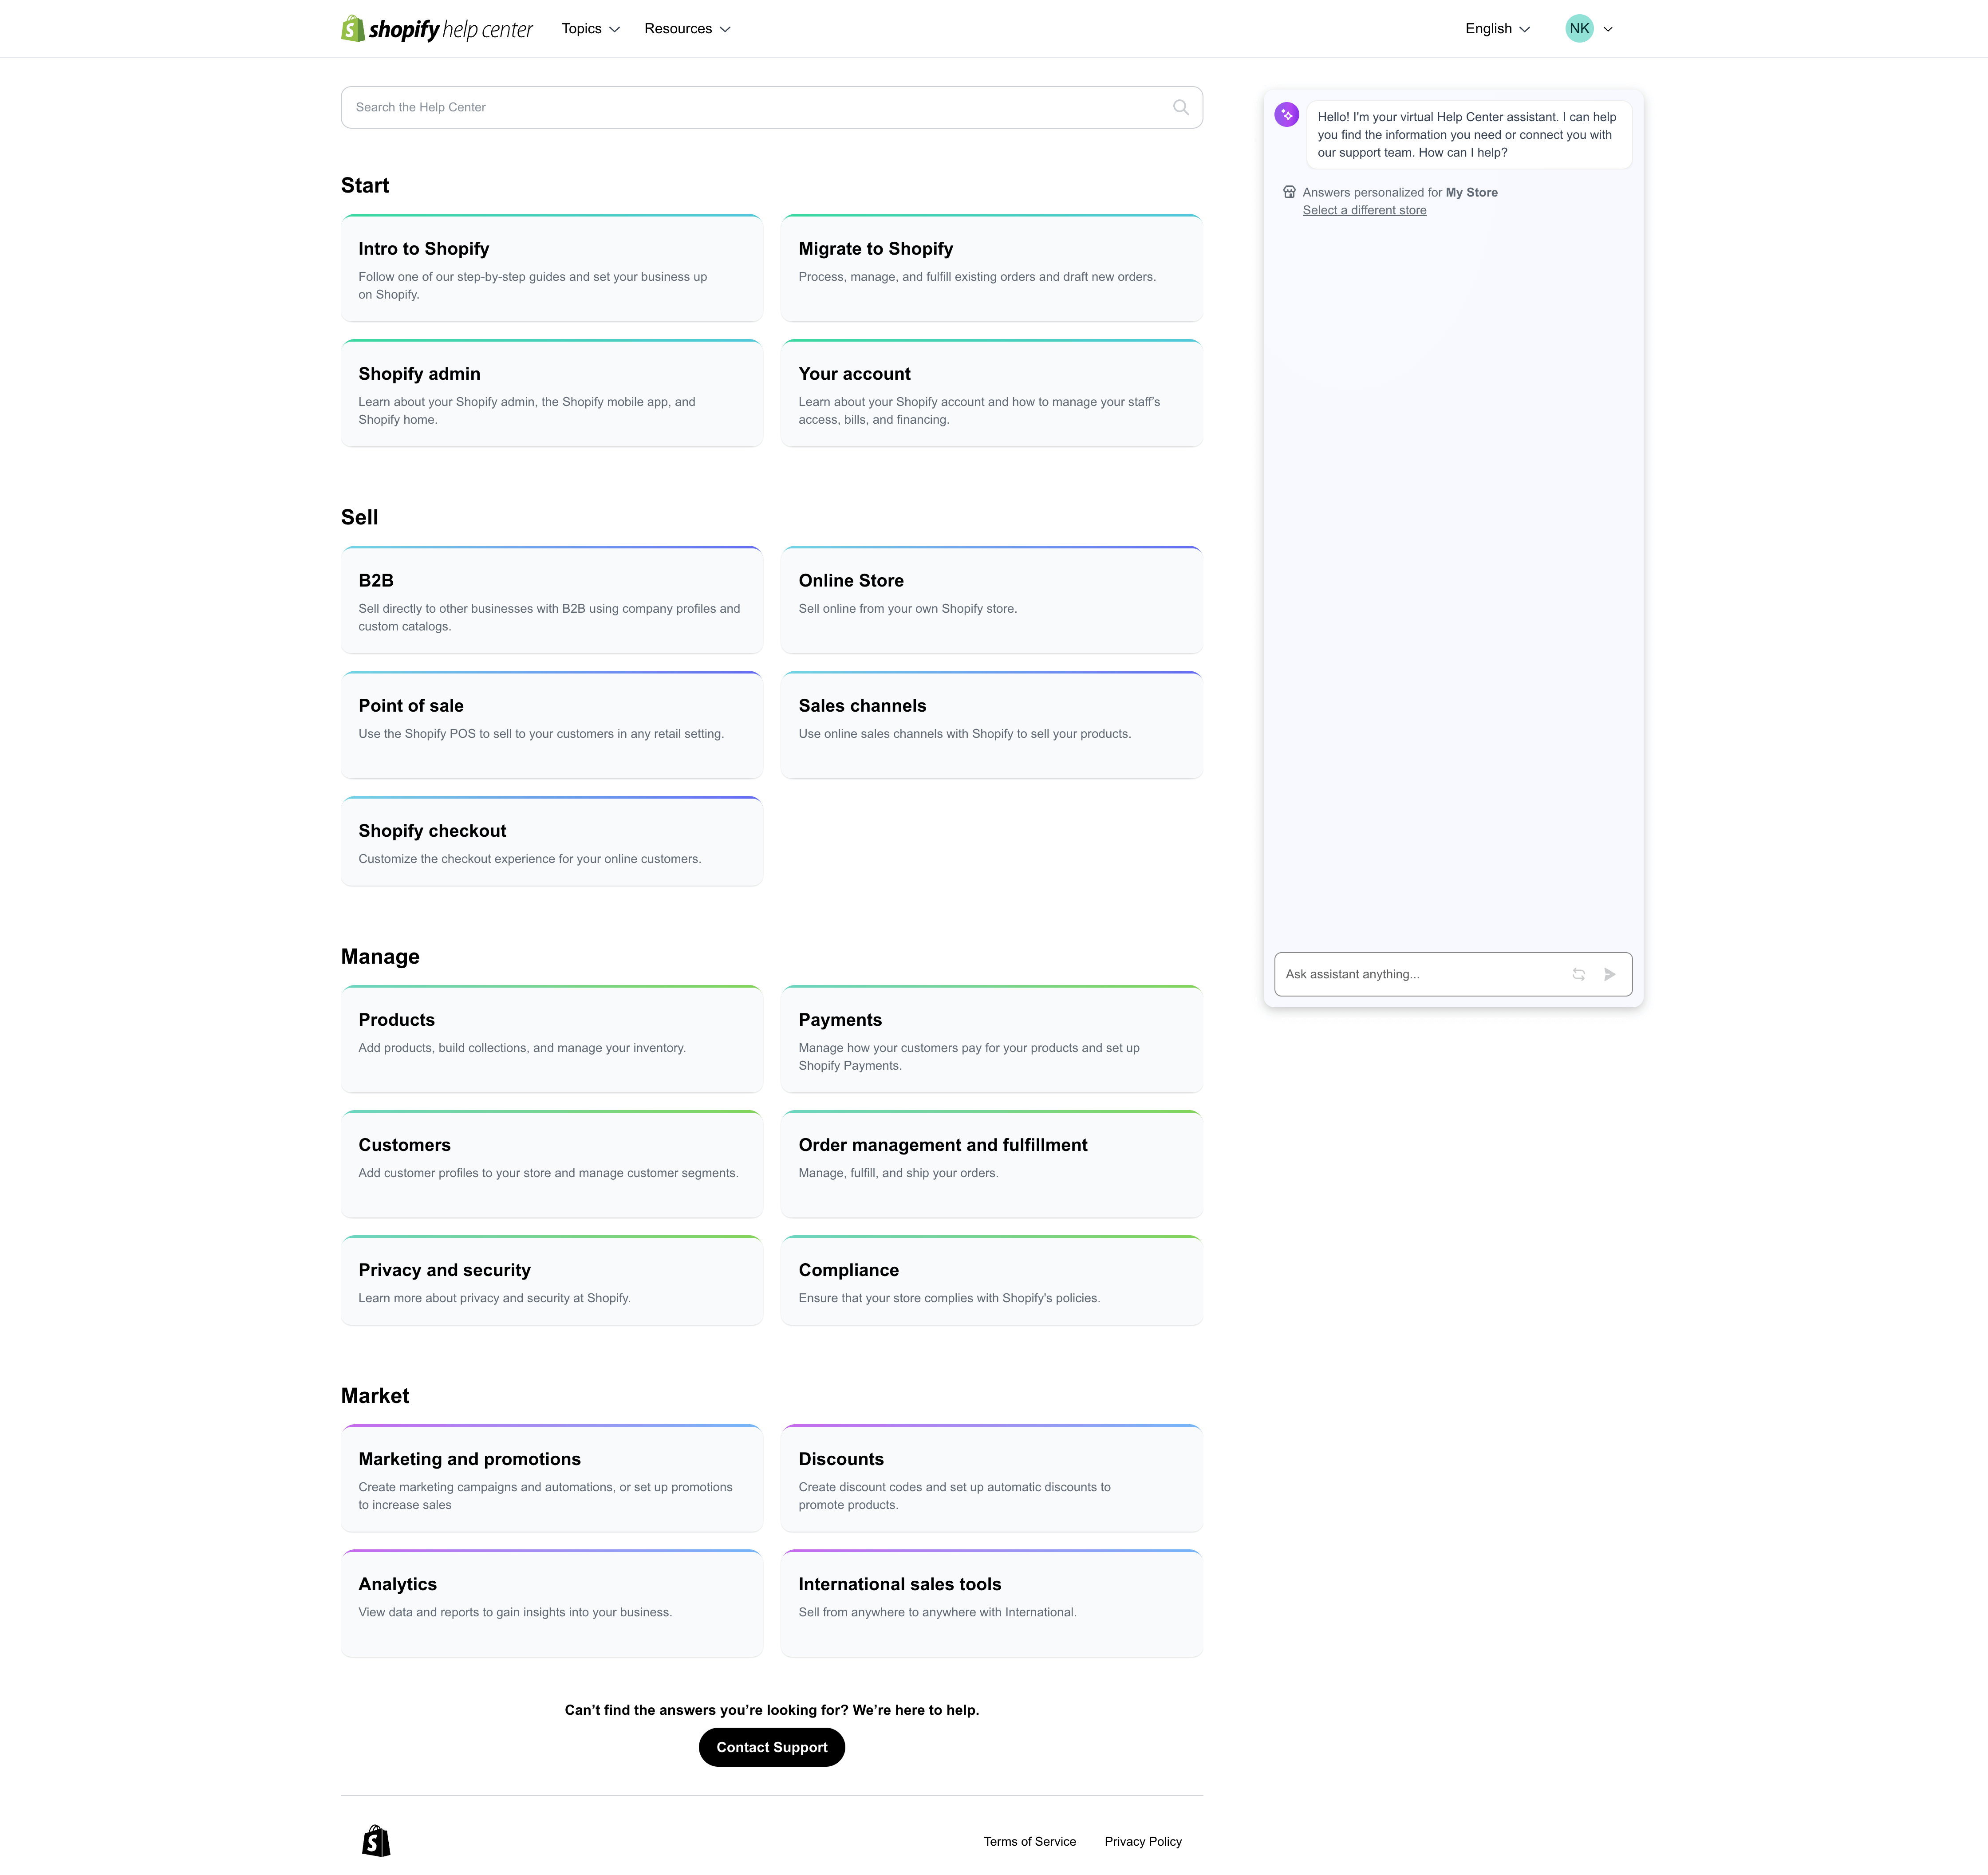Open Order management and fulfillment card
This screenshot has height=1875, width=1988.
coord(992,1164)
